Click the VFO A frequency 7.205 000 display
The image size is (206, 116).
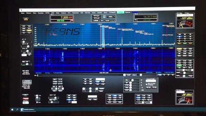click(61, 17)
